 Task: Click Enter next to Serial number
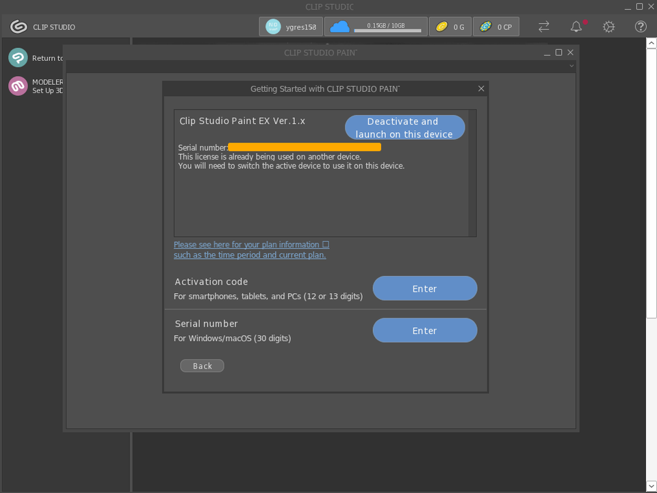425,330
